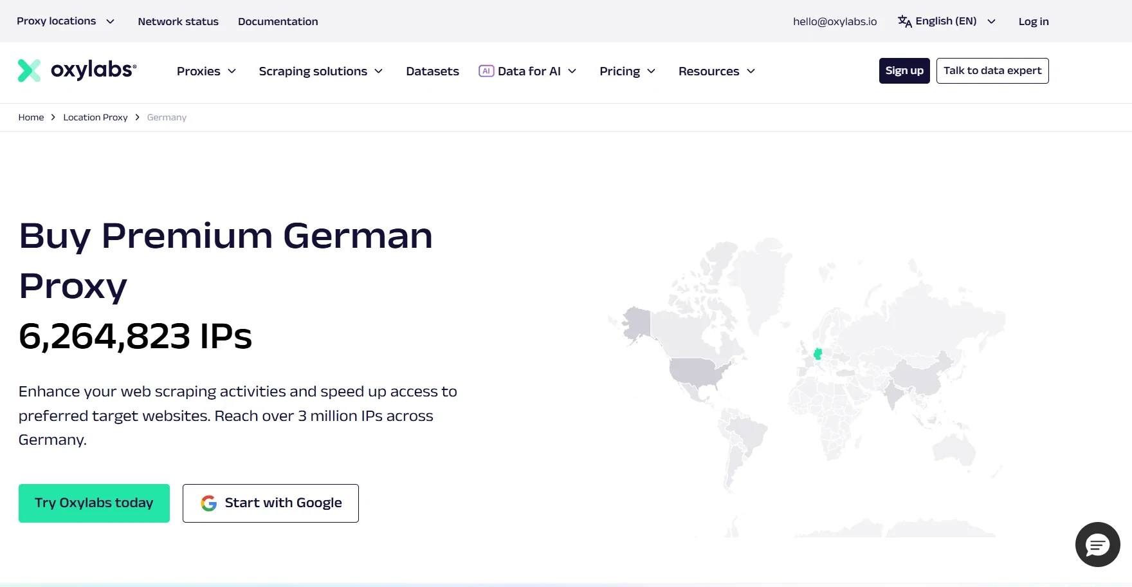Viewport: 1132px width, 587px height.
Task: Open the Documentation link
Action: (x=278, y=21)
